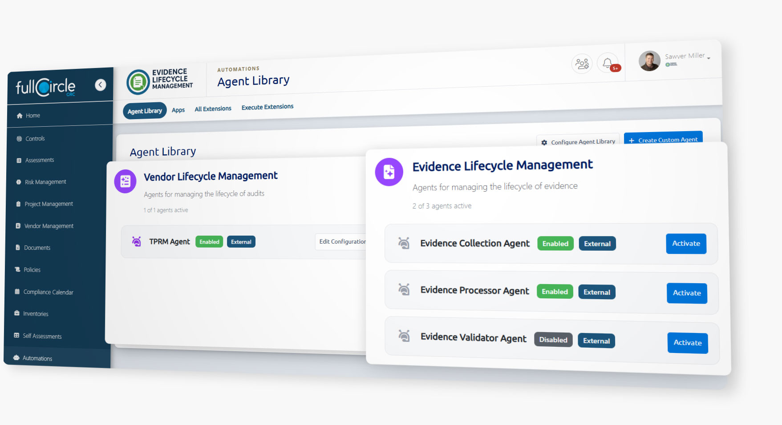Screen dimensions: 782x425
Task: Click the Evidence Processor Agent robot icon
Action: coord(404,289)
